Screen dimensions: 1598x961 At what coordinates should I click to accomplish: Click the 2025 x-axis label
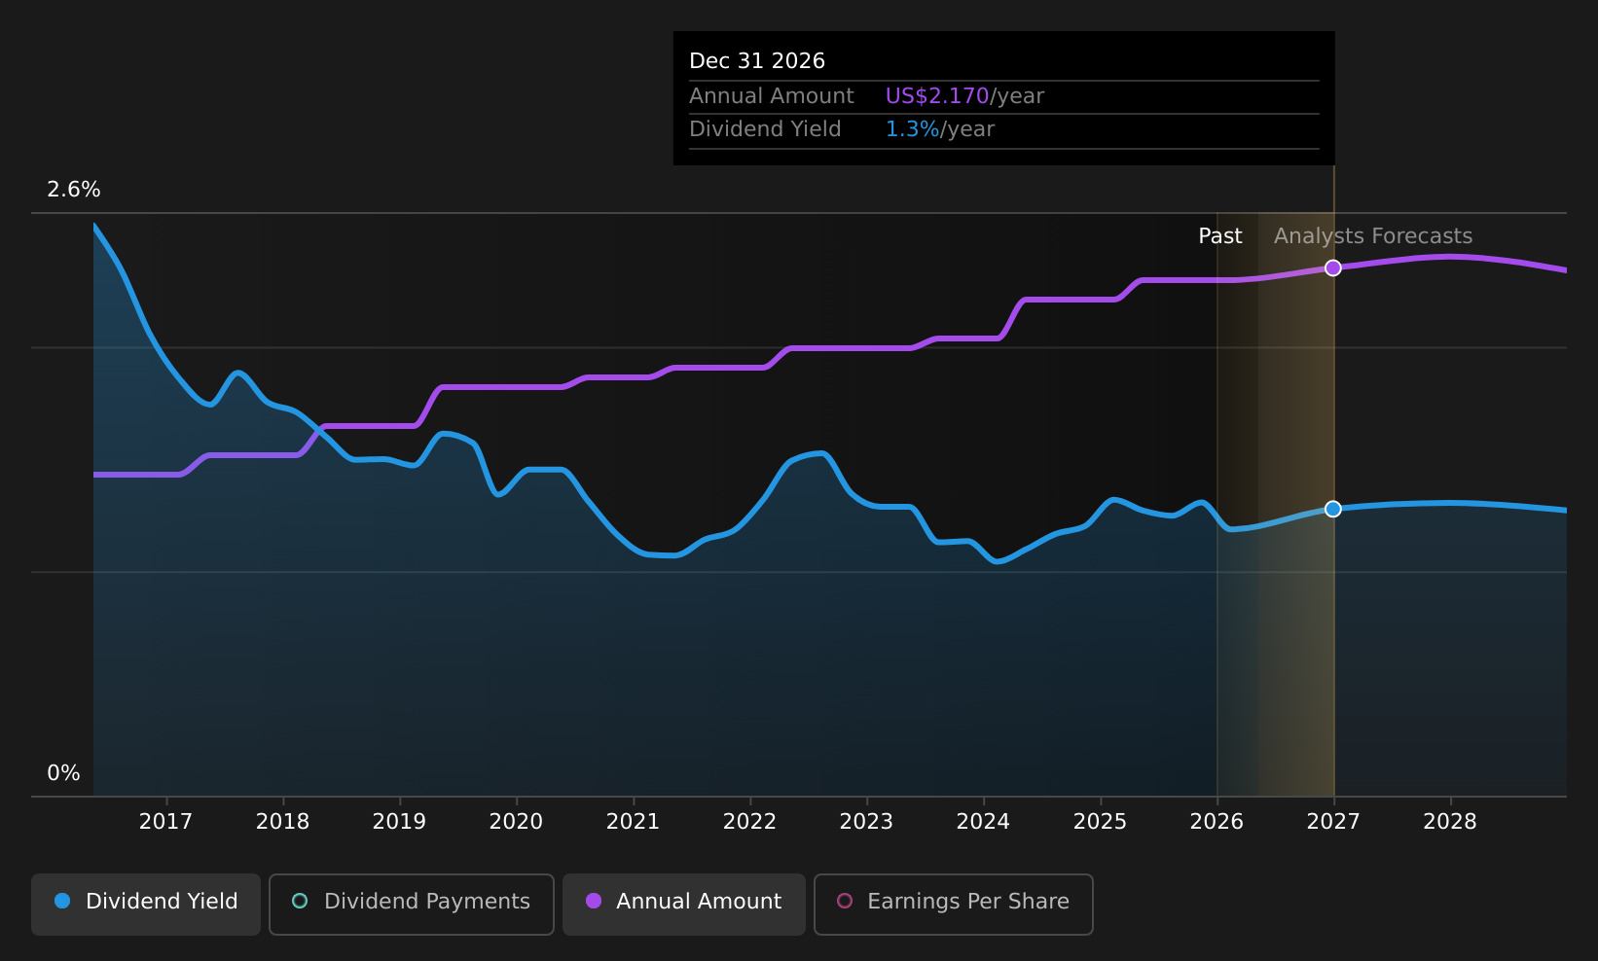click(1100, 822)
